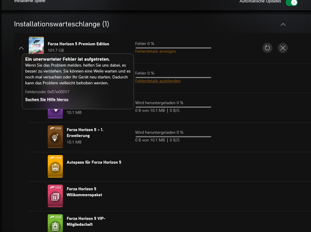
Task: Click the pink Willkommenspaket icon
Action: 55,196
